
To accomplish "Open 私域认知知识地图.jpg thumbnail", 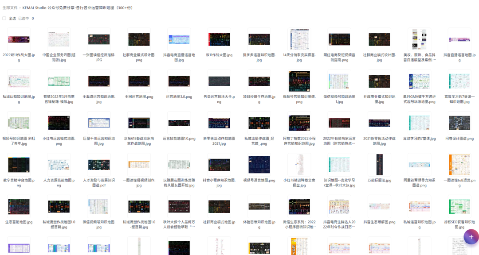I will 19,81.
